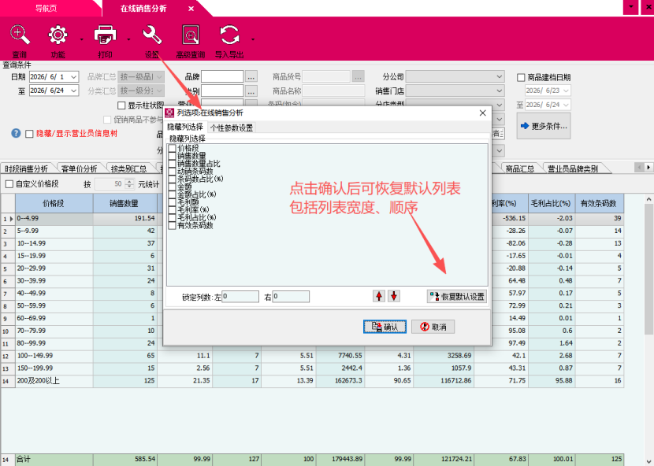Open the 设置 wrench toolbar icon
Screen dimensions: 654x466
[x=152, y=35]
